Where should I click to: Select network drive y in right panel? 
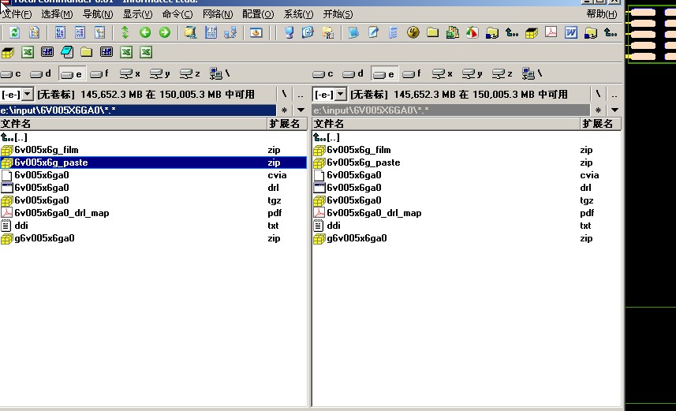[472, 73]
